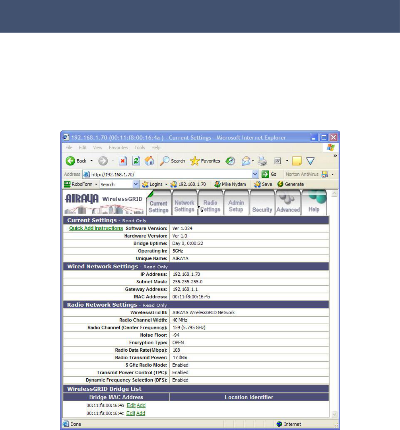The image size is (400, 430).
Task: Switch to the Network Settings tab
Action: (x=185, y=204)
